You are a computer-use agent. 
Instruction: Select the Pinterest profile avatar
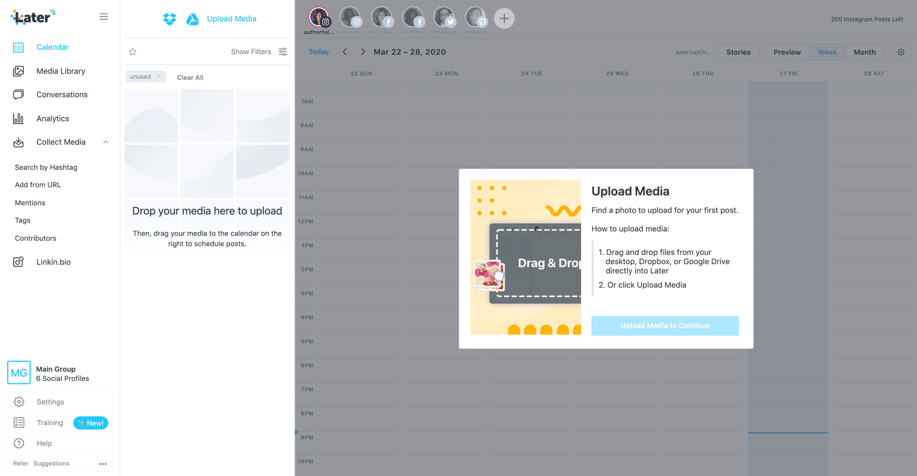[x=476, y=17]
